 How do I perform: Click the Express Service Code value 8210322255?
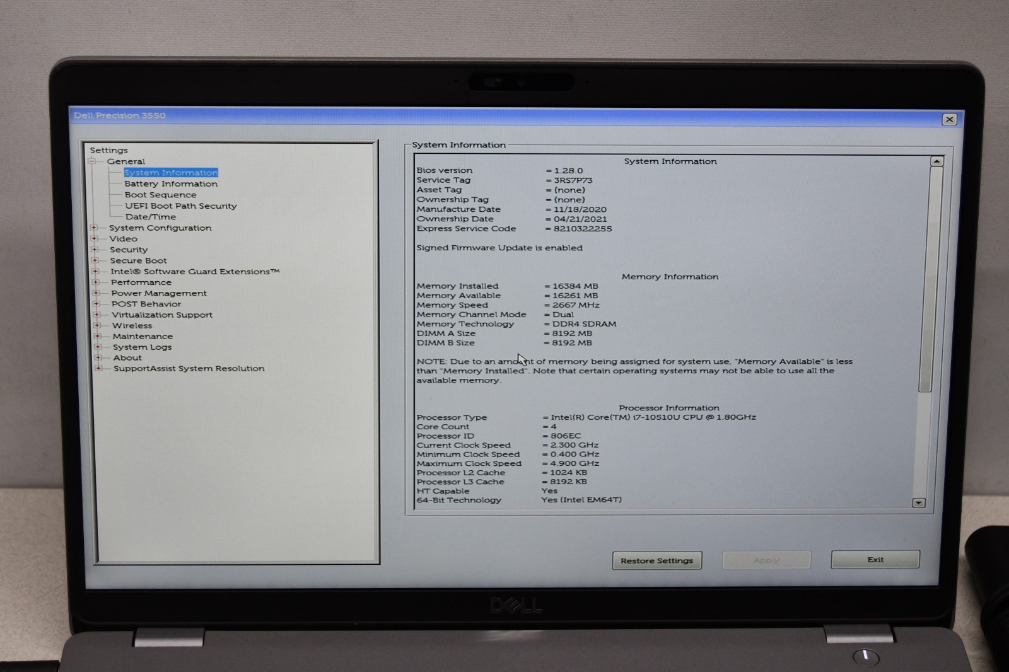(x=583, y=228)
